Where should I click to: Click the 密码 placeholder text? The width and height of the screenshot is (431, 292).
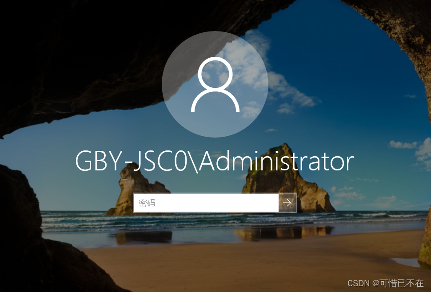click(147, 203)
